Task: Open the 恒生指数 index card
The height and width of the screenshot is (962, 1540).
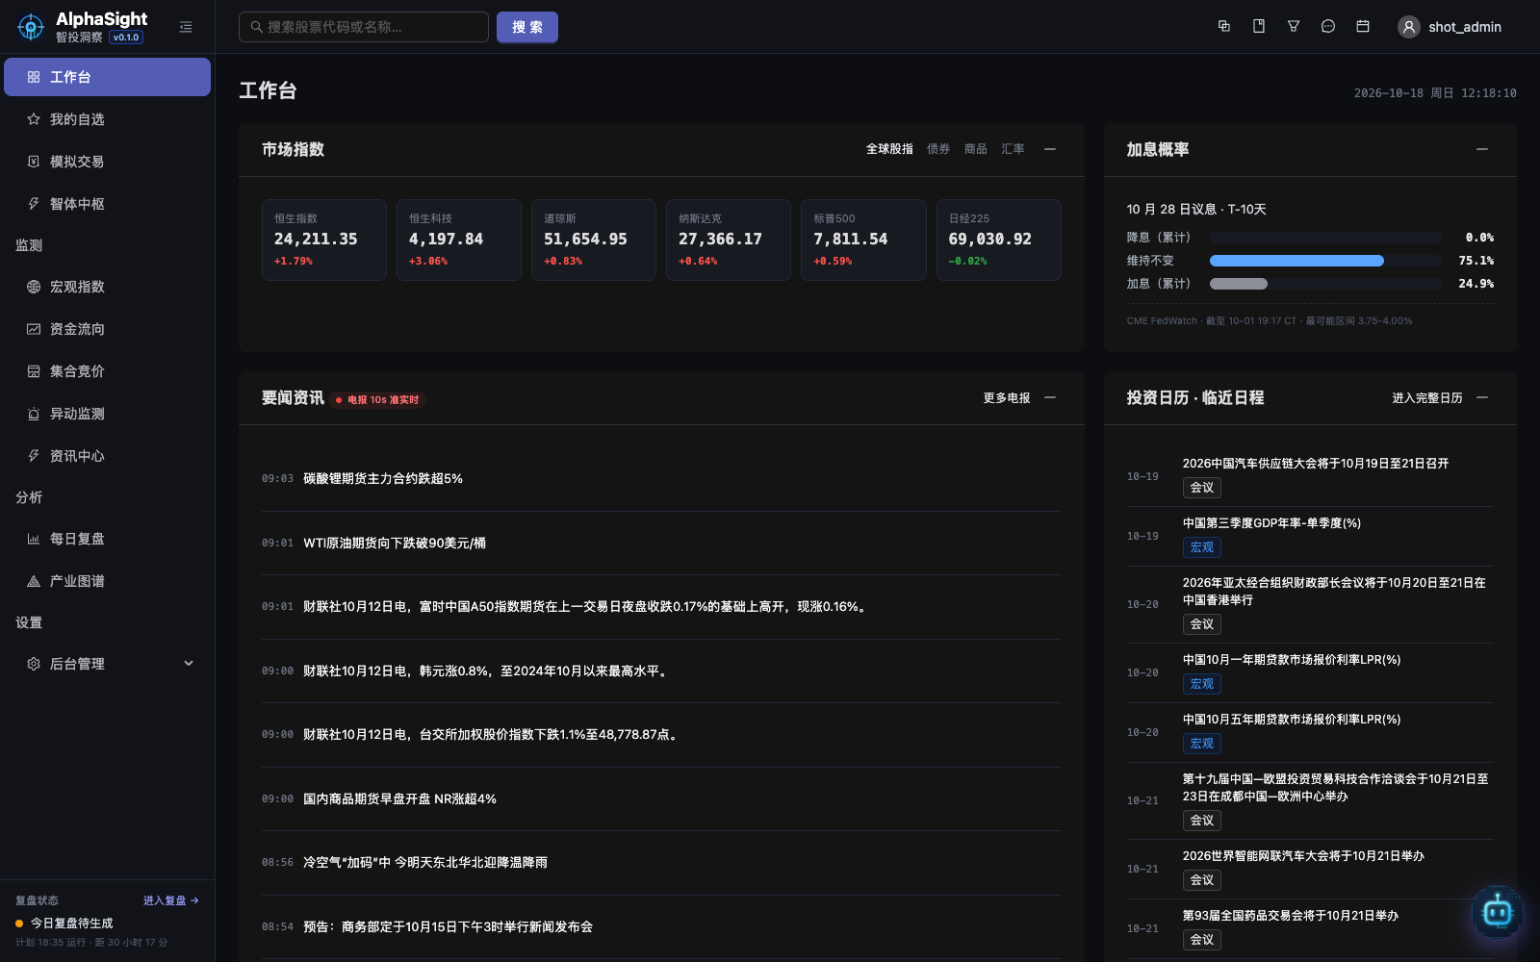Action: tap(324, 240)
